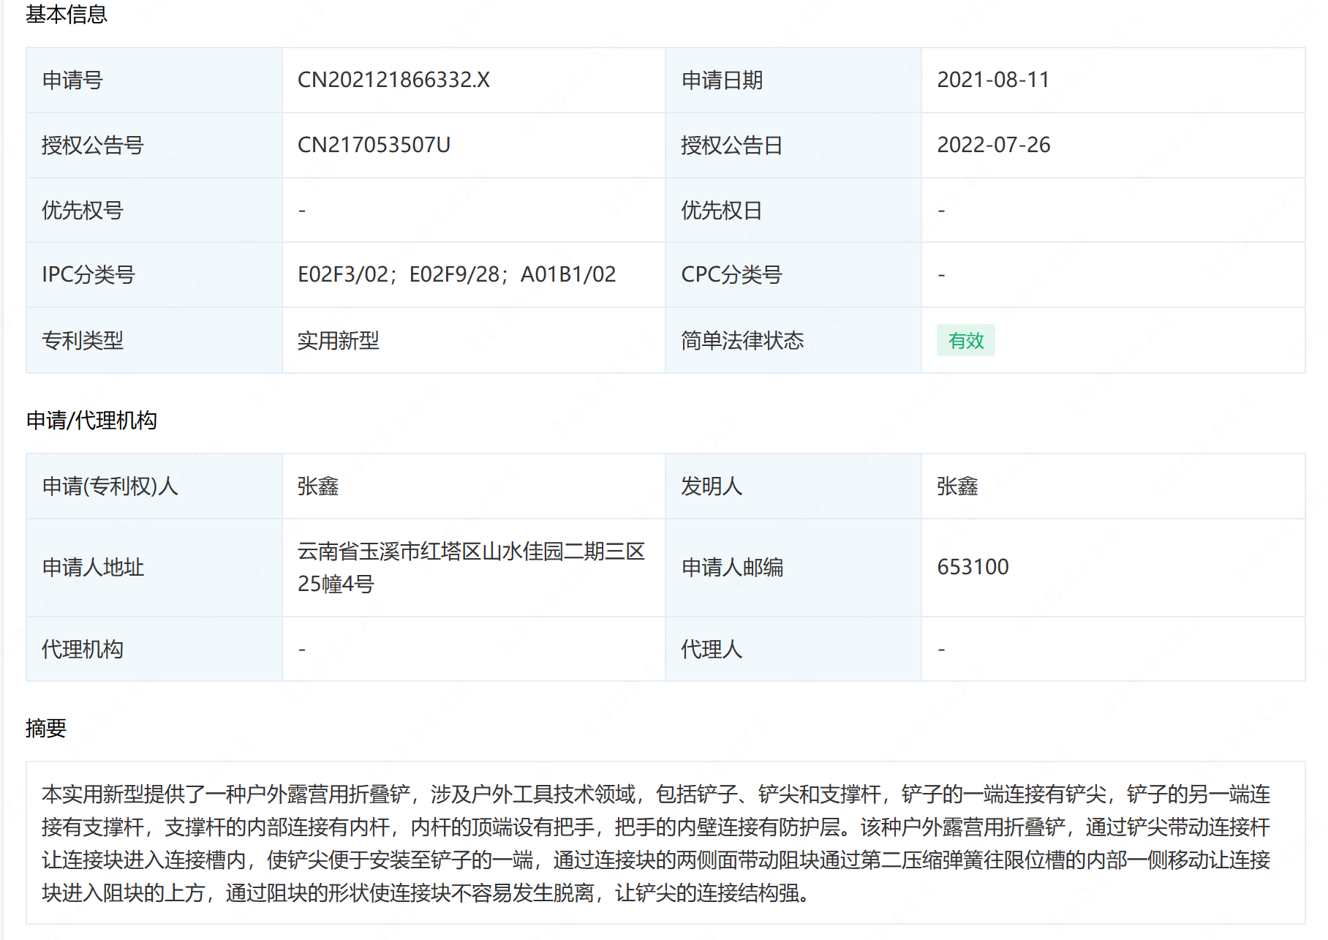
Task: Select patent type value 实用新型
Action: point(338,340)
